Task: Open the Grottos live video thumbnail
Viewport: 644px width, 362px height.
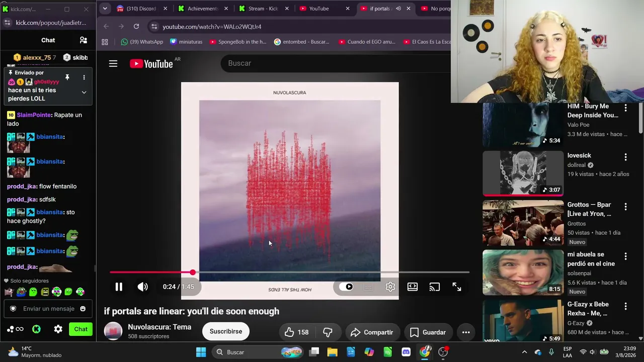Action: click(x=523, y=223)
